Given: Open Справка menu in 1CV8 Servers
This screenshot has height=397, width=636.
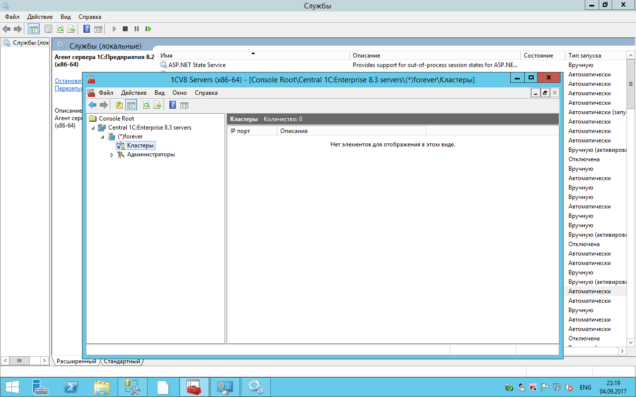Looking at the screenshot, I should [206, 93].
